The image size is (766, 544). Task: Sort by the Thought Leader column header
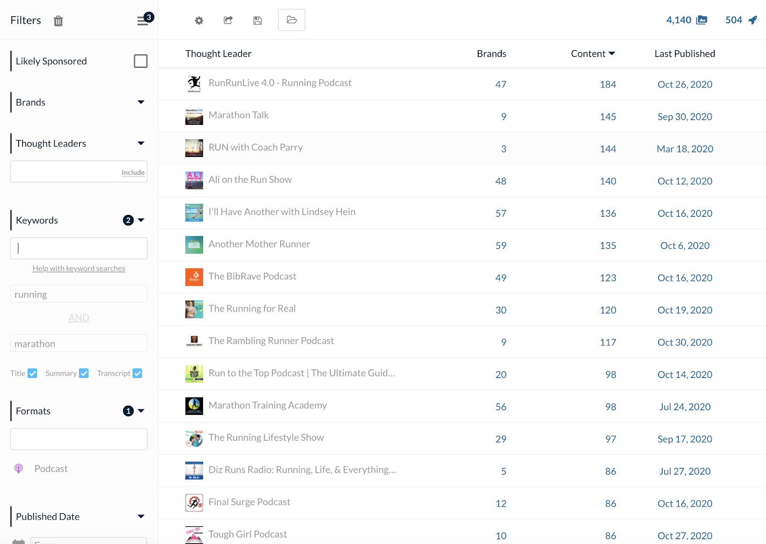(218, 54)
